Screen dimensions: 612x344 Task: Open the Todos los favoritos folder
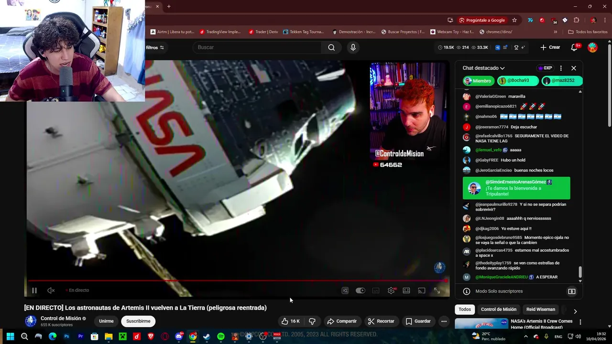[588, 32]
